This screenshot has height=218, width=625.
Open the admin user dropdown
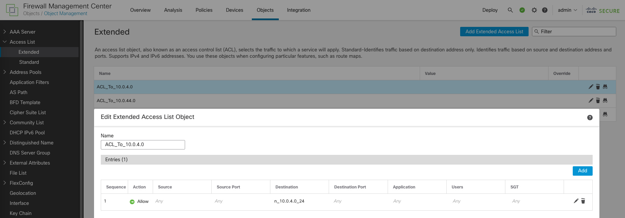(x=567, y=10)
